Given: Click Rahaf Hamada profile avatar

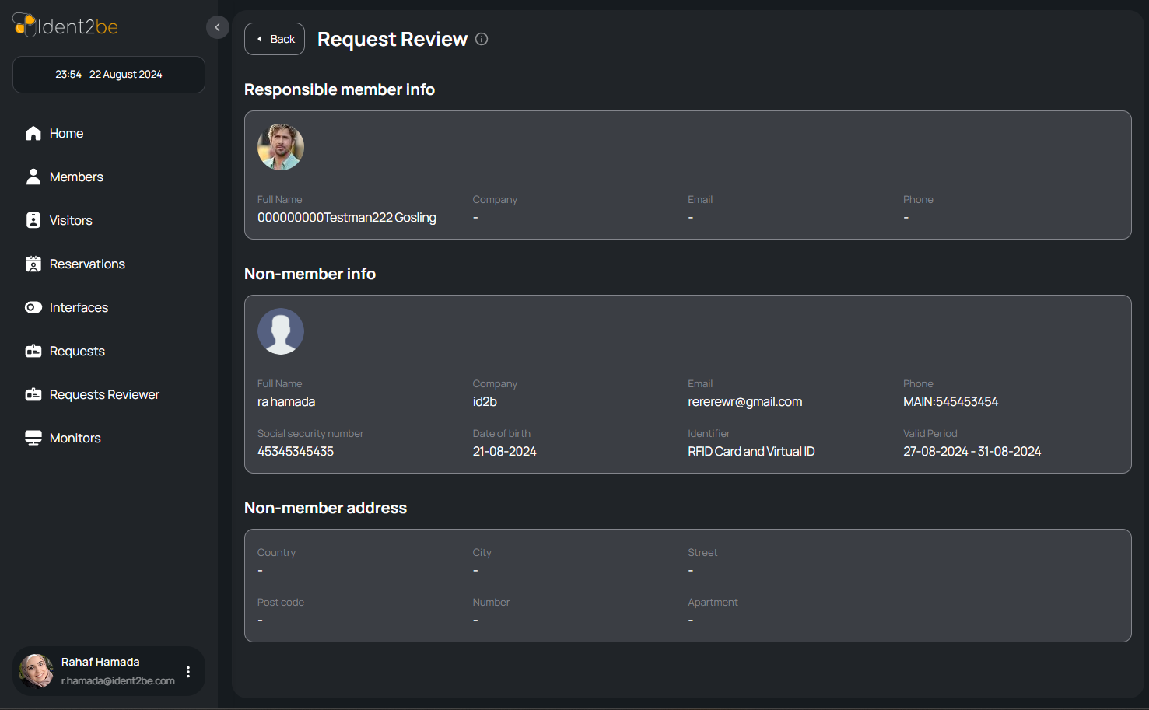Looking at the screenshot, I should (37, 670).
